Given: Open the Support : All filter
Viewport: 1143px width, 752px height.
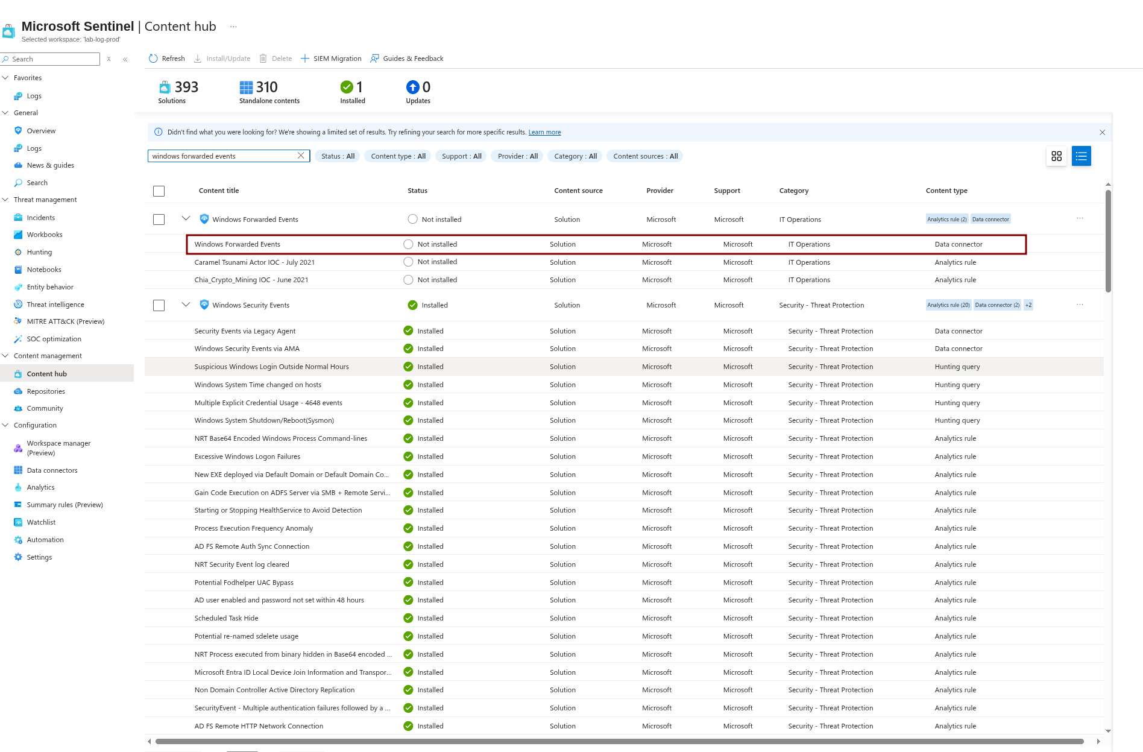Looking at the screenshot, I should pyautogui.click(x=461, y=156).
